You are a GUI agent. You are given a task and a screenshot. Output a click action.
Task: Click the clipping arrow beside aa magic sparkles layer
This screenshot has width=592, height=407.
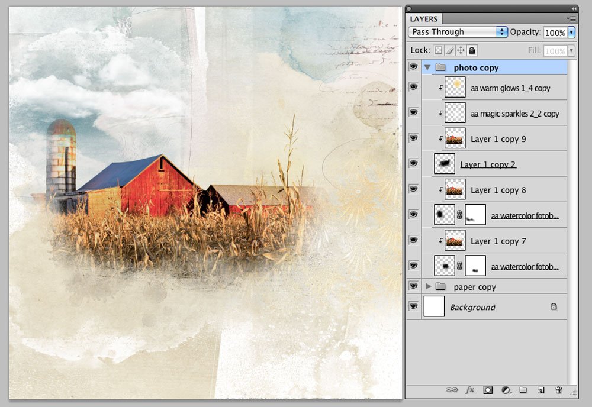(440, 113)
